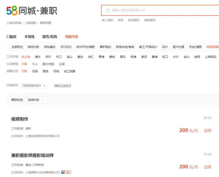
Task: Set company type to 公司
Action: [62, 64]
